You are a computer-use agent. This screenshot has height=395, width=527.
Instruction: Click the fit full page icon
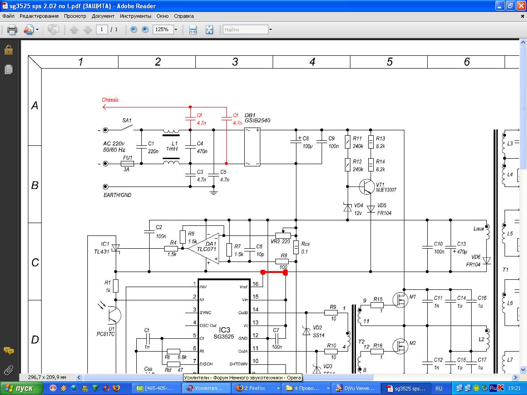tap(209, 30)
